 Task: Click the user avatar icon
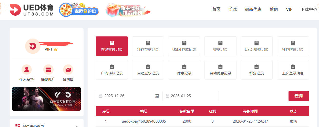33,46
